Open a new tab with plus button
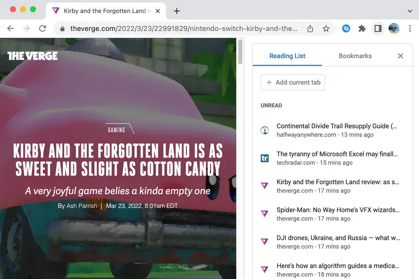The height and width of the screenshot is (279, 419). [x=177, y=11]
